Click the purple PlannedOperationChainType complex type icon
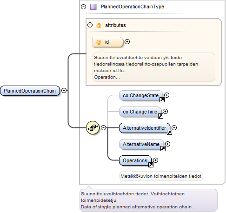This screenshot has height=213, width=226. click(x=93, y=7)
